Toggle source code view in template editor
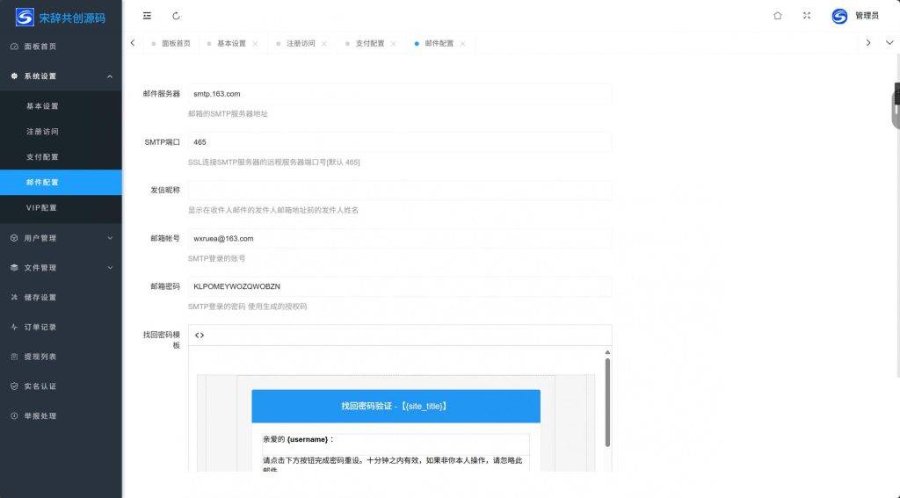This screenshot has height=498, width=900. pos(200,335)
